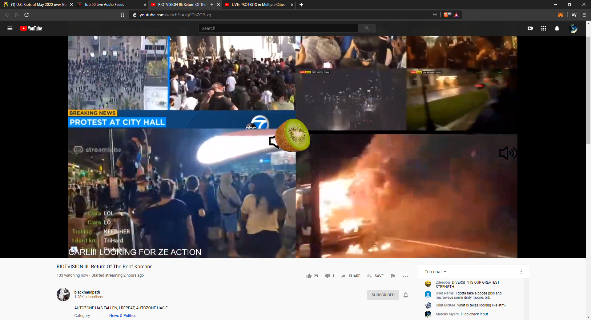
Task: Open the News & Politics category link
Action: click(123, 316)
